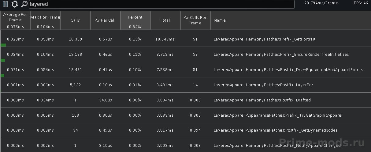Click the 0.300 calls-per-frame value
The image size is (371, 152).
point(195,115)
